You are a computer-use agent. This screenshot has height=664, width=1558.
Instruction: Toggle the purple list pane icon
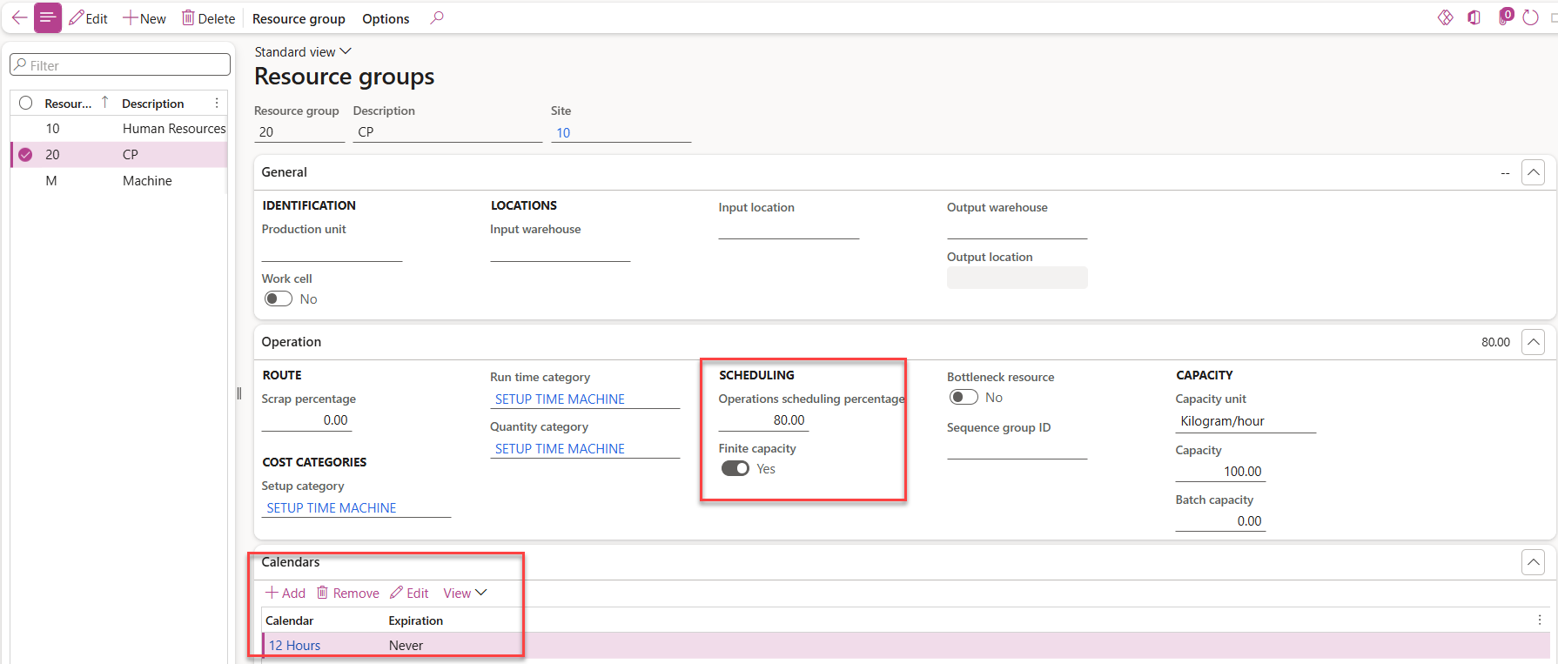coord(48,18)
